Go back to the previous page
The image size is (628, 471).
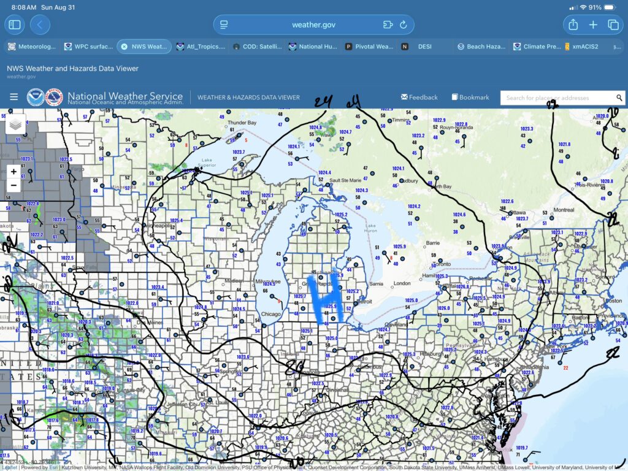click(40, 25)
